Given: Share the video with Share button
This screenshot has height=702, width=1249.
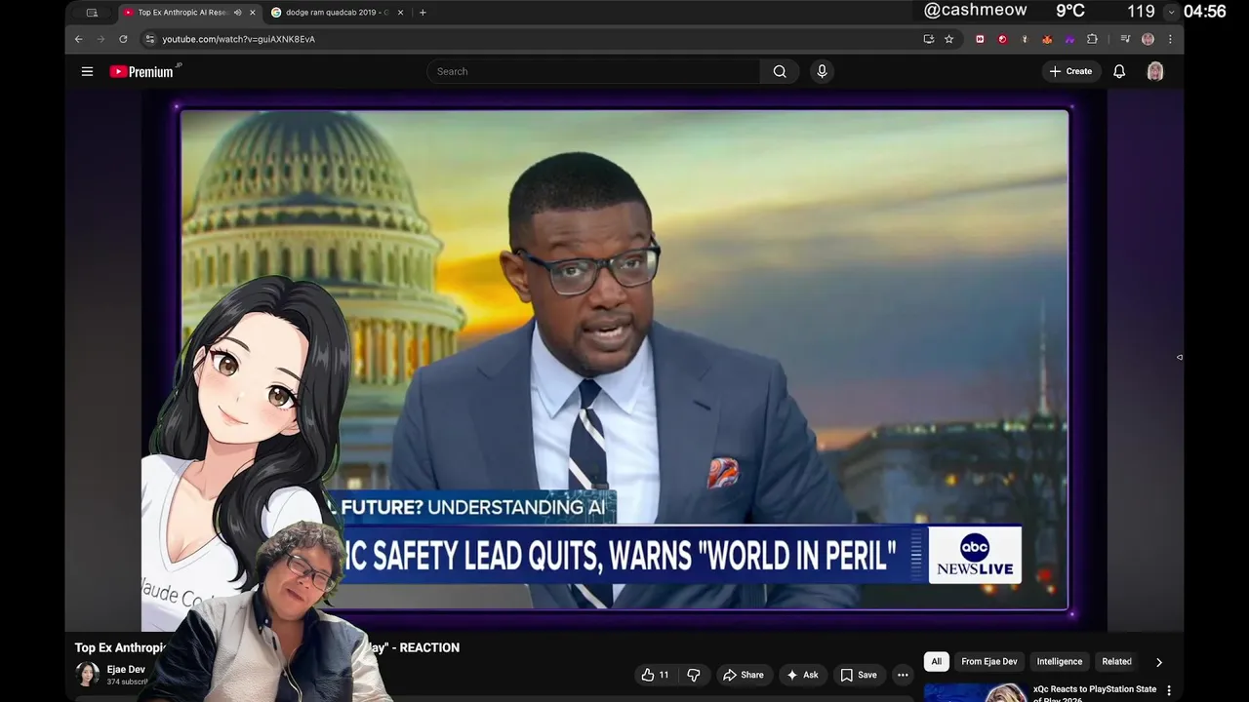Looking at the screenshot, I should coord(743,675).
